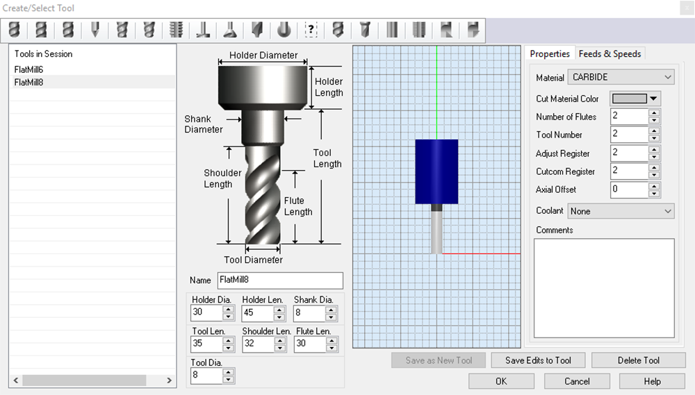Select the T-slot mill tool icon
Viewport: 695px width, 395px height.
[x=203, y=30]
